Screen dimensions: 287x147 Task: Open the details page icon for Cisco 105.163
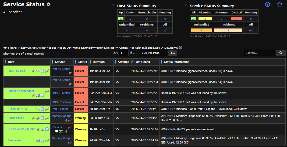coord(42,109)
